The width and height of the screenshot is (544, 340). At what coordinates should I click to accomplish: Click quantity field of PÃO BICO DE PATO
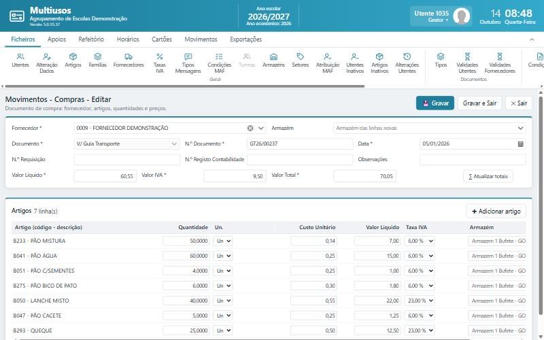[186, 286]
